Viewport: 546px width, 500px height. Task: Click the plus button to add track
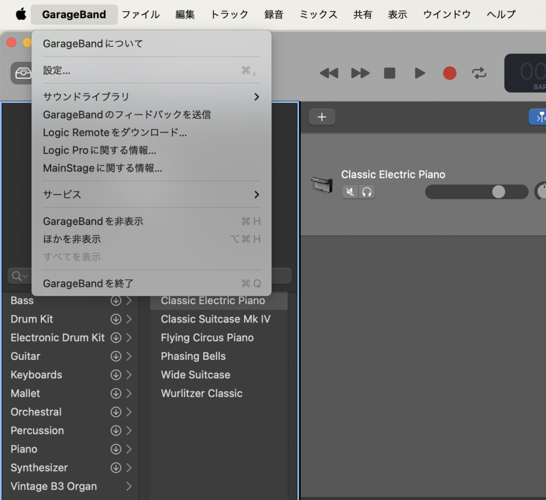322,117
